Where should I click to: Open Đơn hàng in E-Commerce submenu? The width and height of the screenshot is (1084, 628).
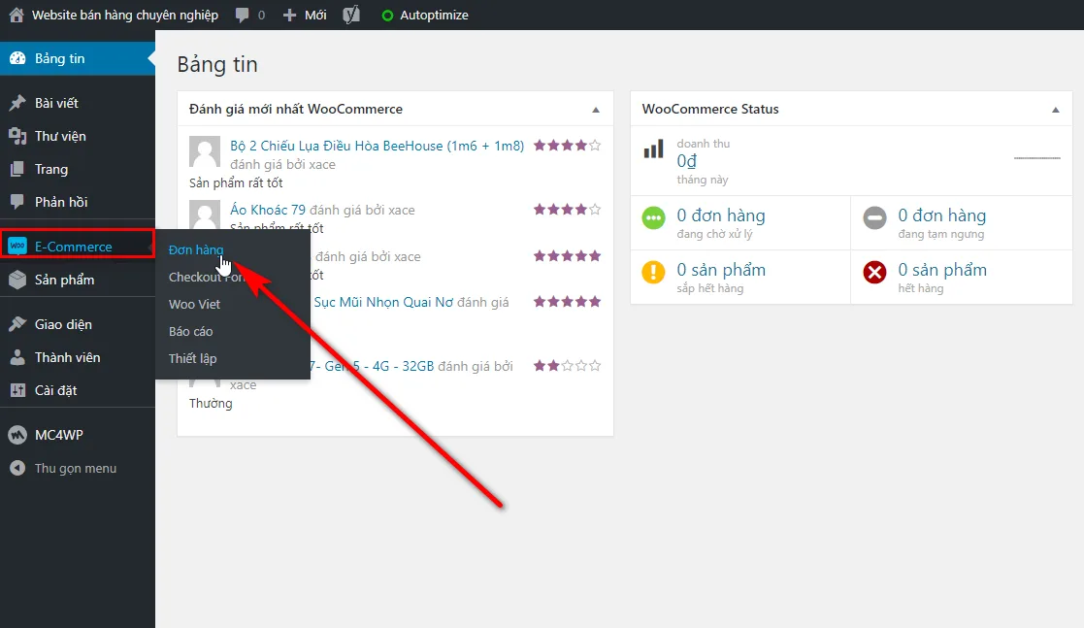pyautogui.click(x=196, y=249)
